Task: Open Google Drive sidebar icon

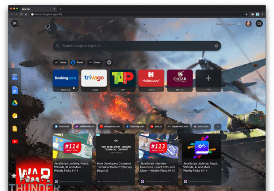Action: (x=14, y=103)
